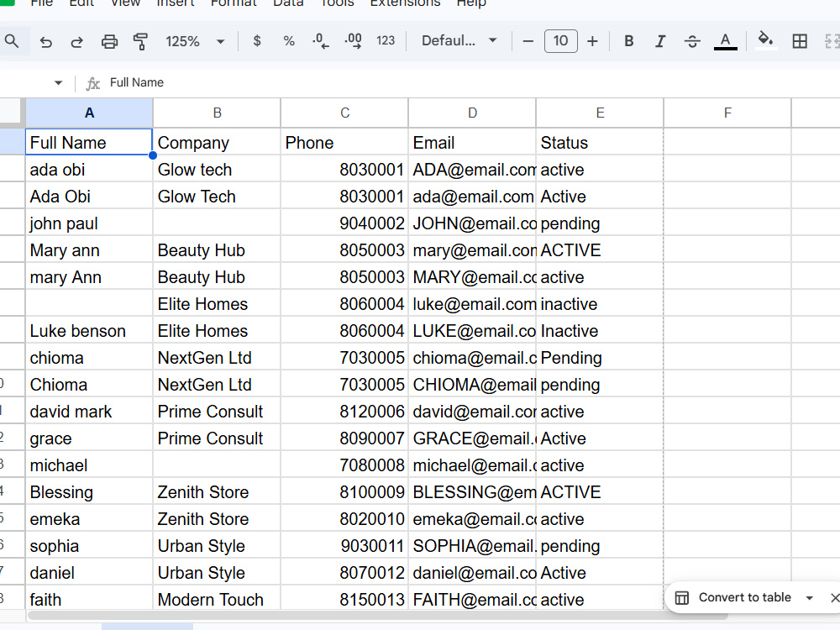Select the Phone header cell
This screenshot has width=840, height=630.
tap(344, 143)
